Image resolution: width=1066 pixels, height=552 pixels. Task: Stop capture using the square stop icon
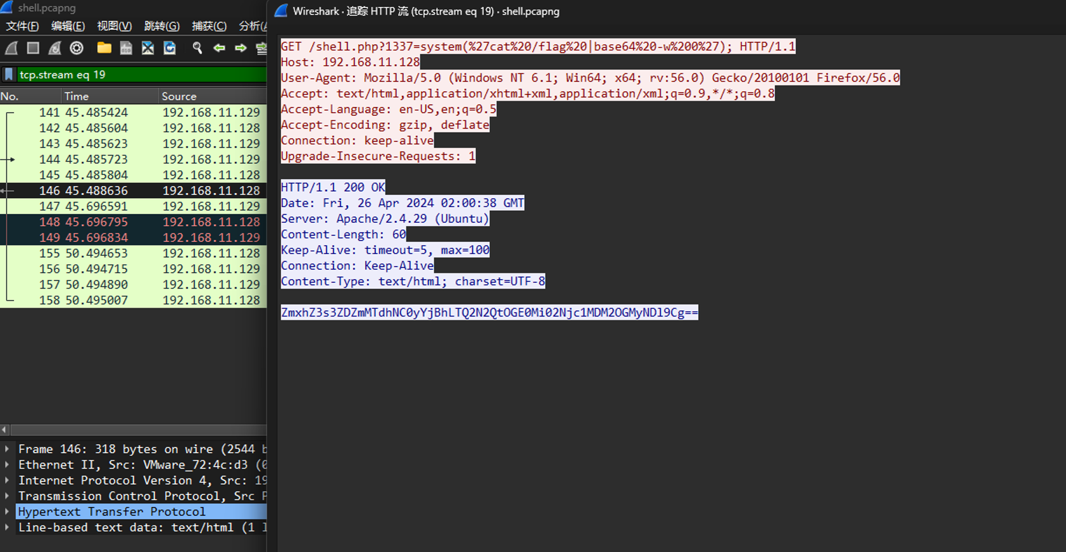[33, 48]
